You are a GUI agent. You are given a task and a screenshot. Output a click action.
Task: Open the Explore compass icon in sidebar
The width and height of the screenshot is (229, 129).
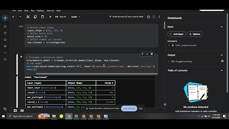5,27
